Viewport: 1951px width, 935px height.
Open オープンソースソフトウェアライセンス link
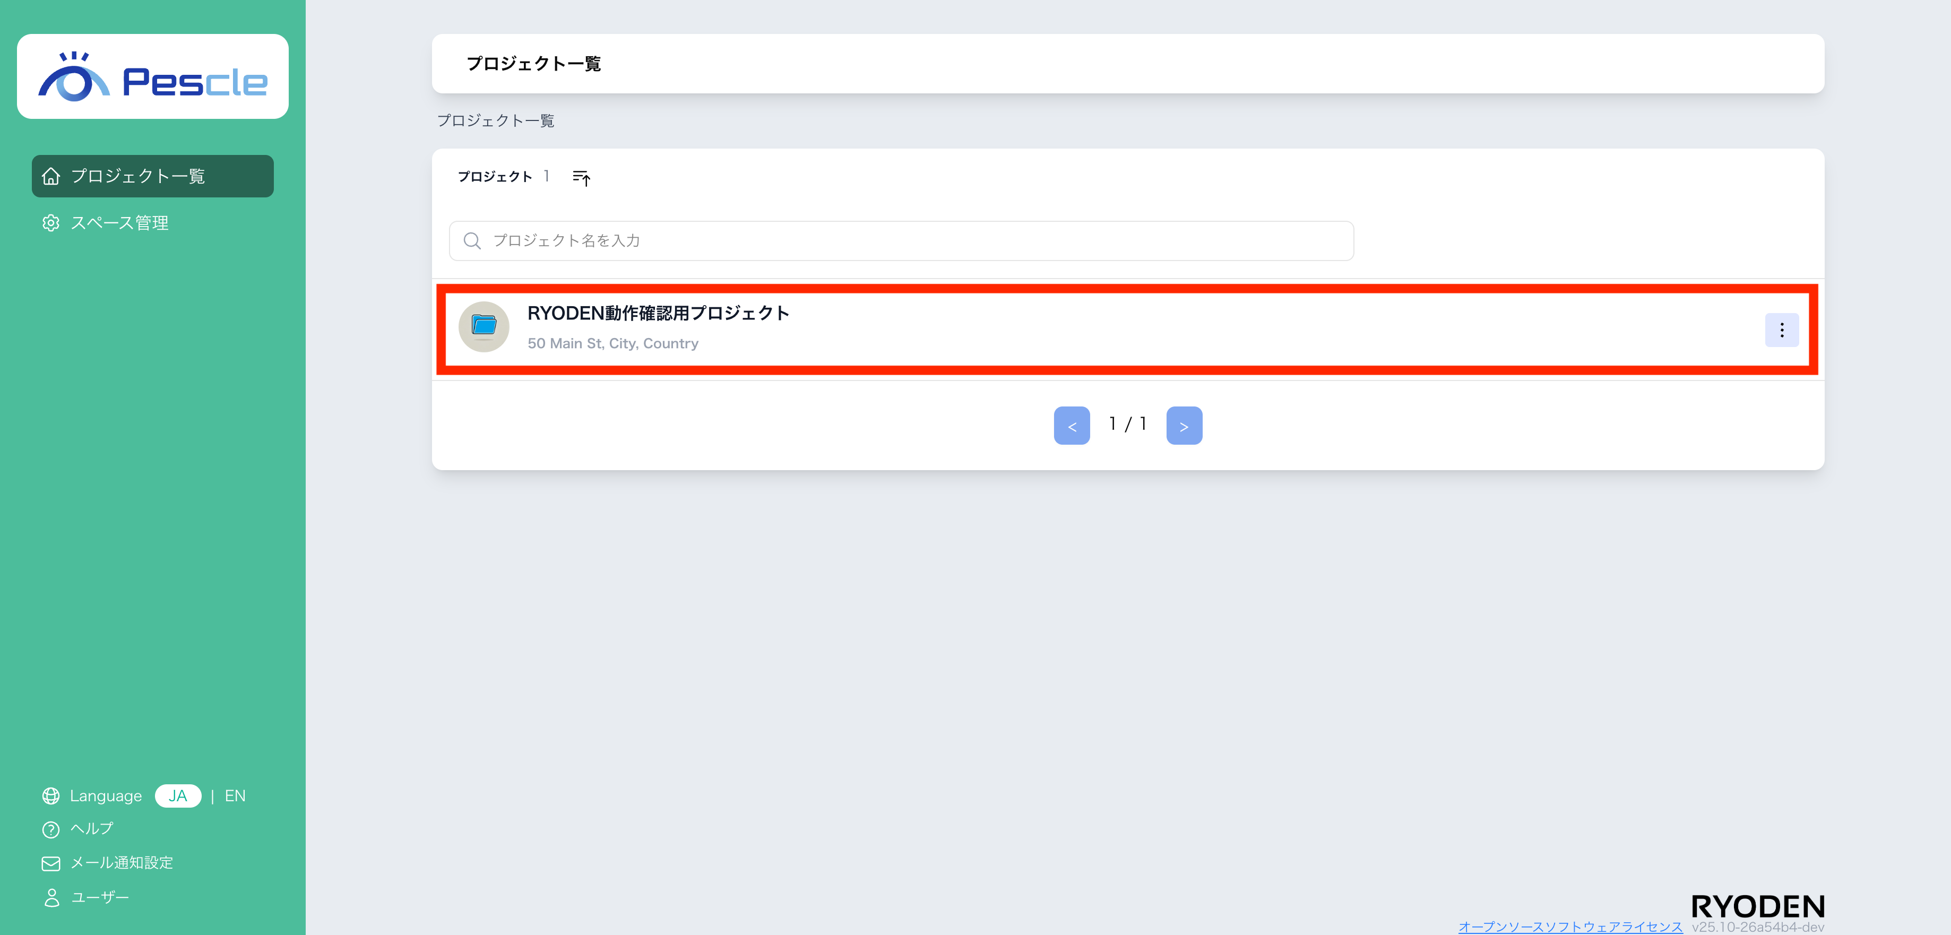[x=1570, y=927]
